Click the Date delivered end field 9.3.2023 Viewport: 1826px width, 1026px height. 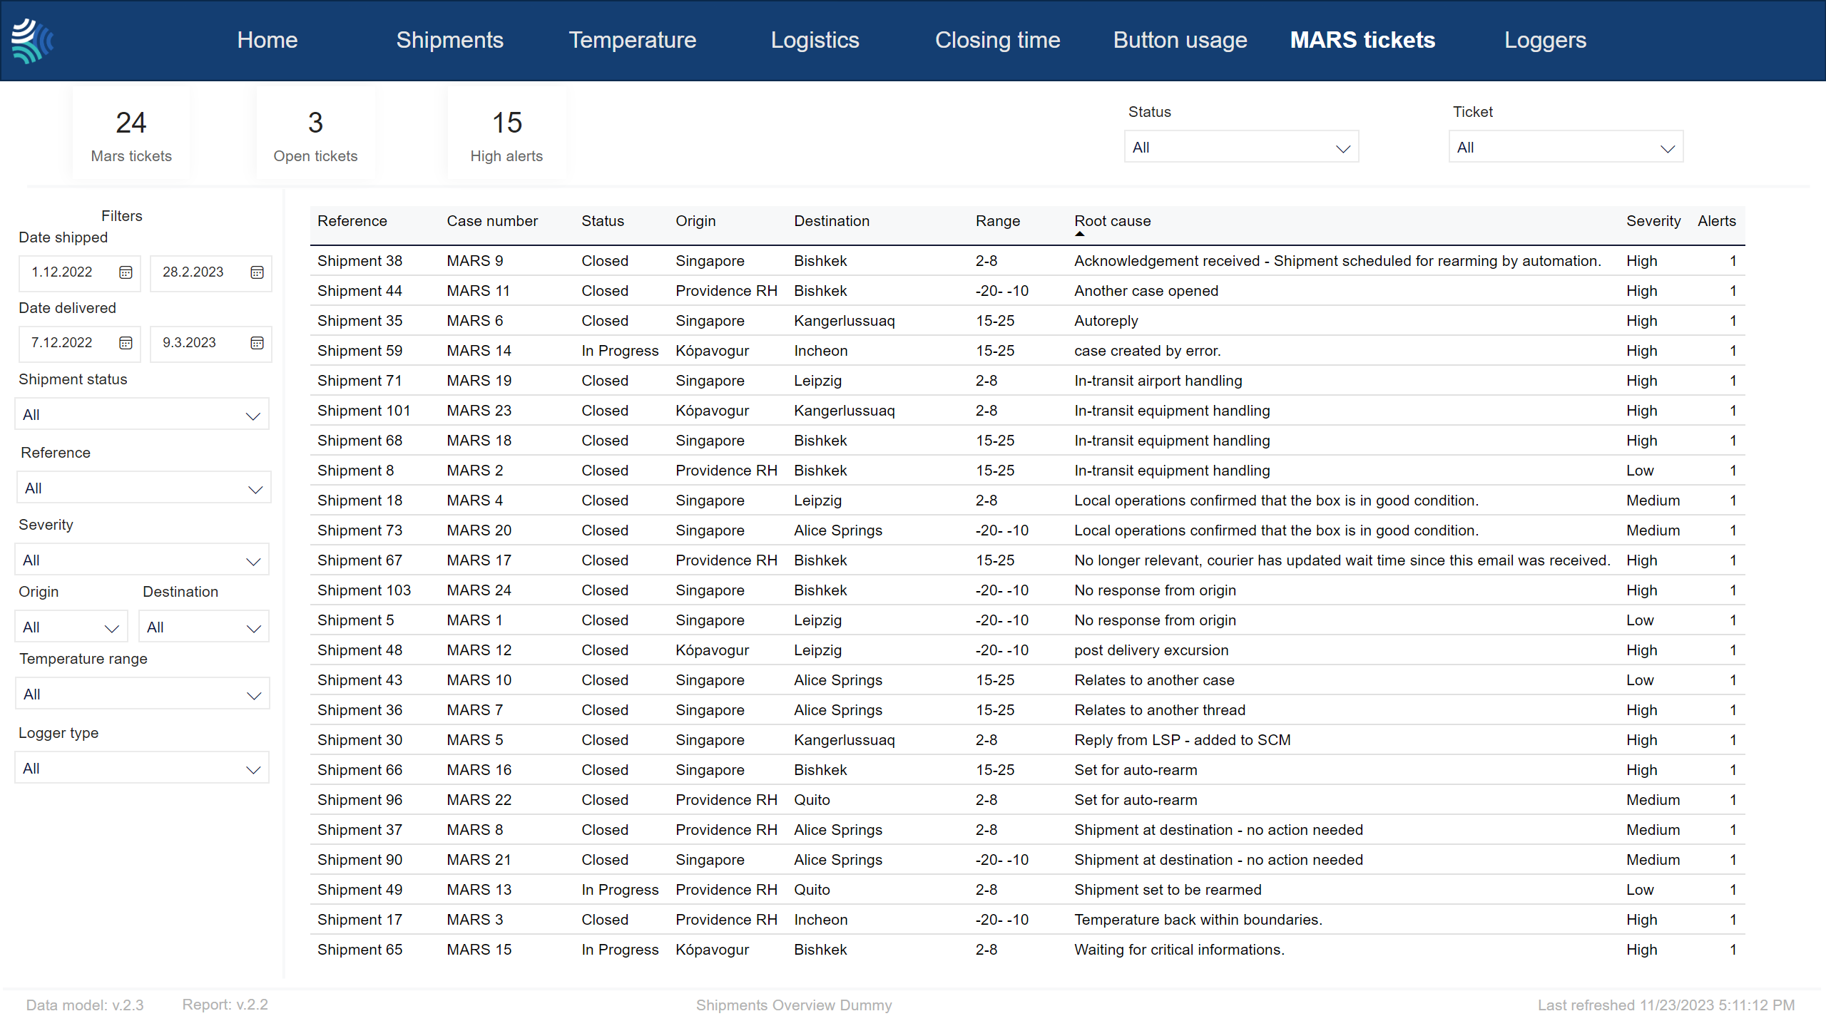point(211,343)
